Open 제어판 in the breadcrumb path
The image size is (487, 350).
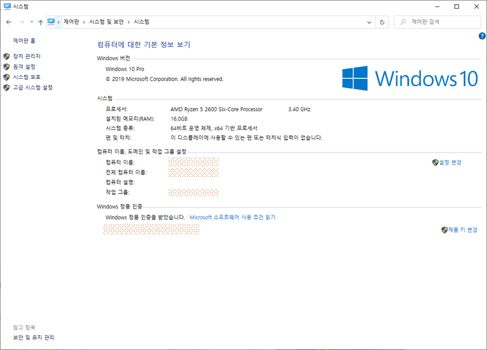[x=71, y=22]
